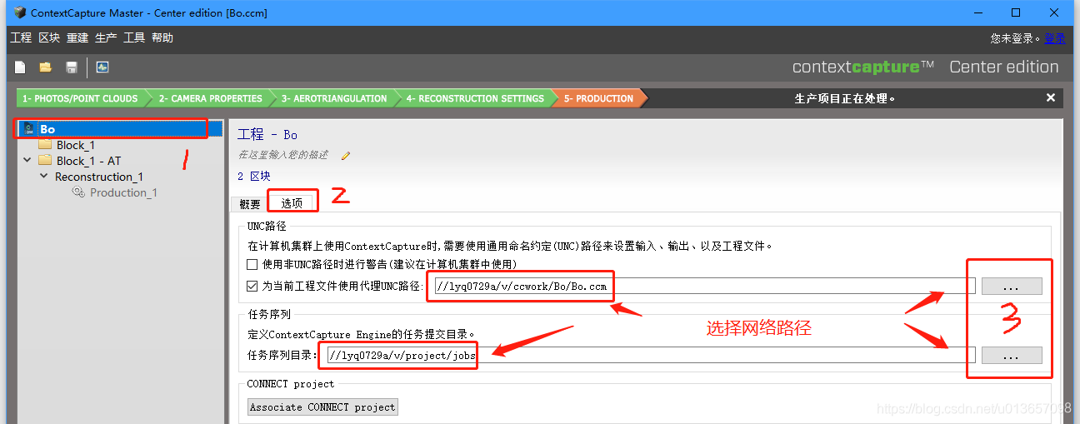Enable warning for non-UNC paths checkbox
This screenshot has width=1080, height=424.
(x=252, y=264)
